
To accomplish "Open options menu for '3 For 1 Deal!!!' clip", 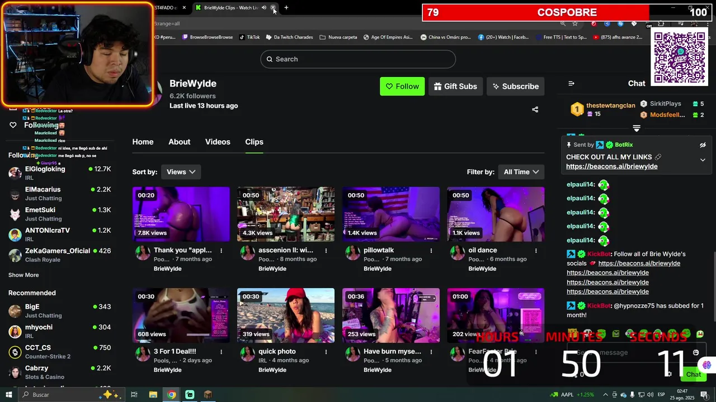I will [x=221, y=352].
